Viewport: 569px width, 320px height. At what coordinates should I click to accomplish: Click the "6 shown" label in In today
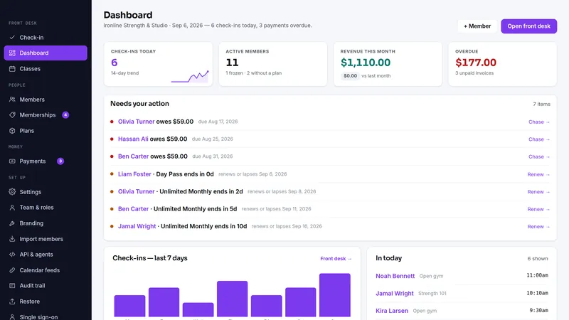point(538,259)
